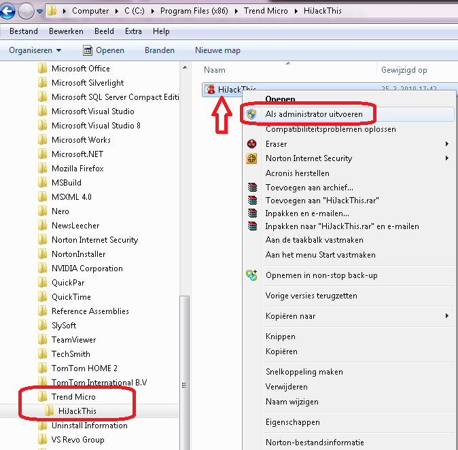Image resolution: width=458 pixels, height=450 pixels.
Task: Click the non-stop back-up icon
Action: (251, 275)
